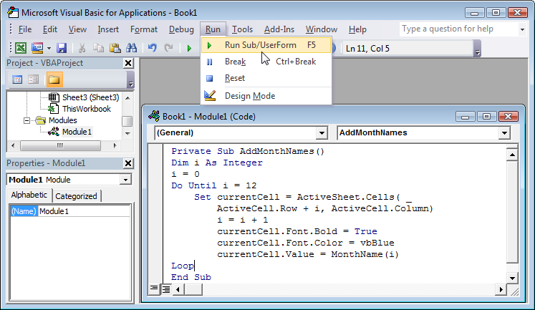Open the Debug menu
Image resolution: width=535 pixels, height=310 pixels.
pos(181,29)
